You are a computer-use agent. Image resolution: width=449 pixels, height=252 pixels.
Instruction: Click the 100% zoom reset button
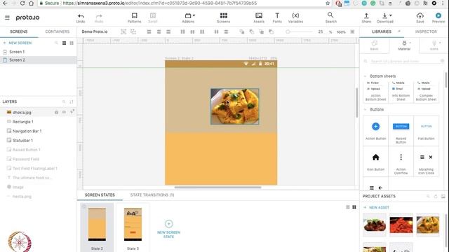tap(341, 32)
